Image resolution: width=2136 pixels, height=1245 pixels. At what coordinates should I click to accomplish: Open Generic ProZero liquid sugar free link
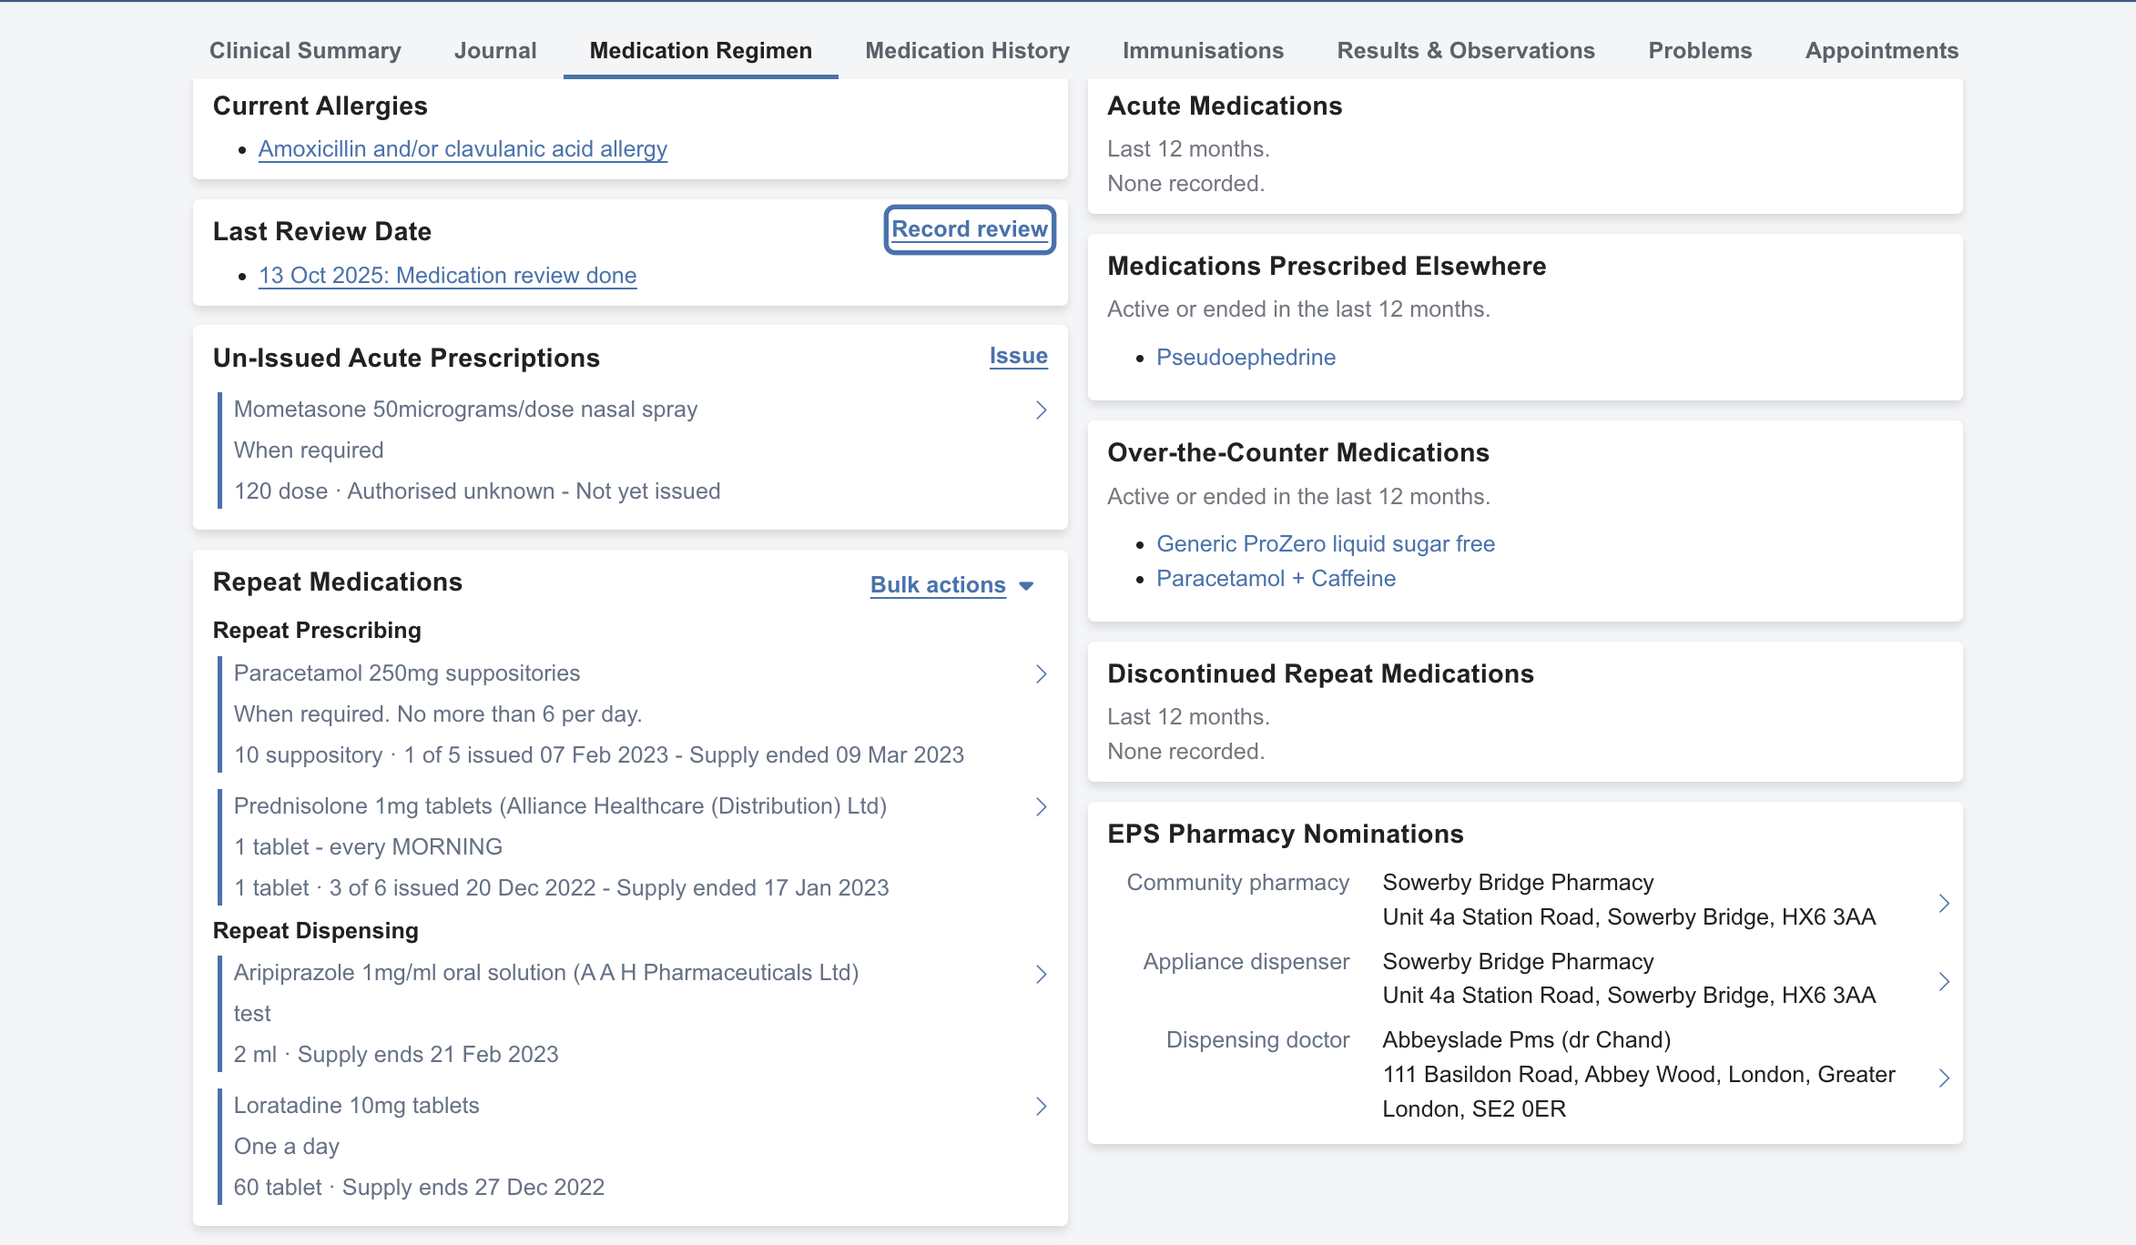coord(1325,544)
